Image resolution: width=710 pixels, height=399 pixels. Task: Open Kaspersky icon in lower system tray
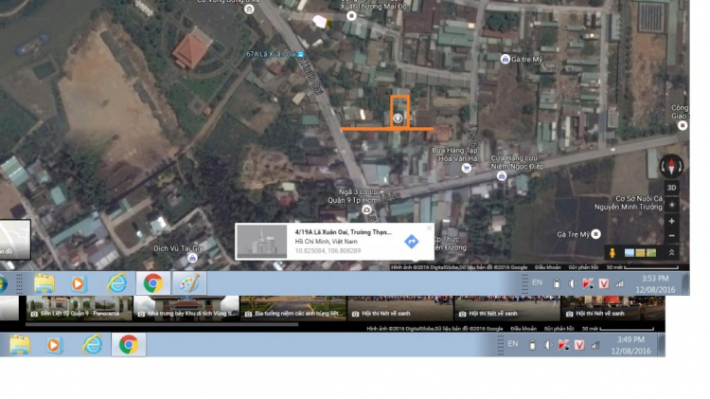click(x=563, y=346)
